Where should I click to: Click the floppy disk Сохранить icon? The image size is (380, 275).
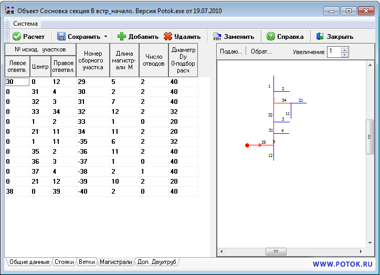tap(61, 37)
